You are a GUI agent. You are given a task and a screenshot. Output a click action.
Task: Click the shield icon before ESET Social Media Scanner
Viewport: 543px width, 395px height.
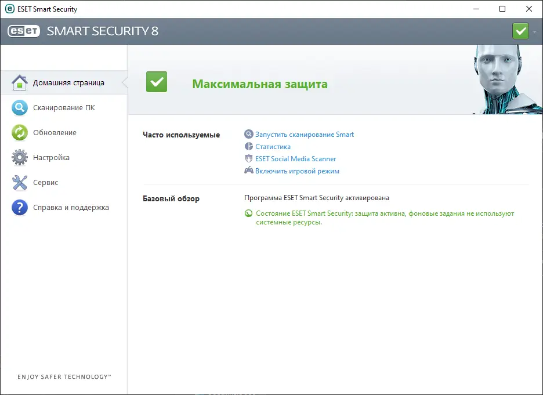249,158
